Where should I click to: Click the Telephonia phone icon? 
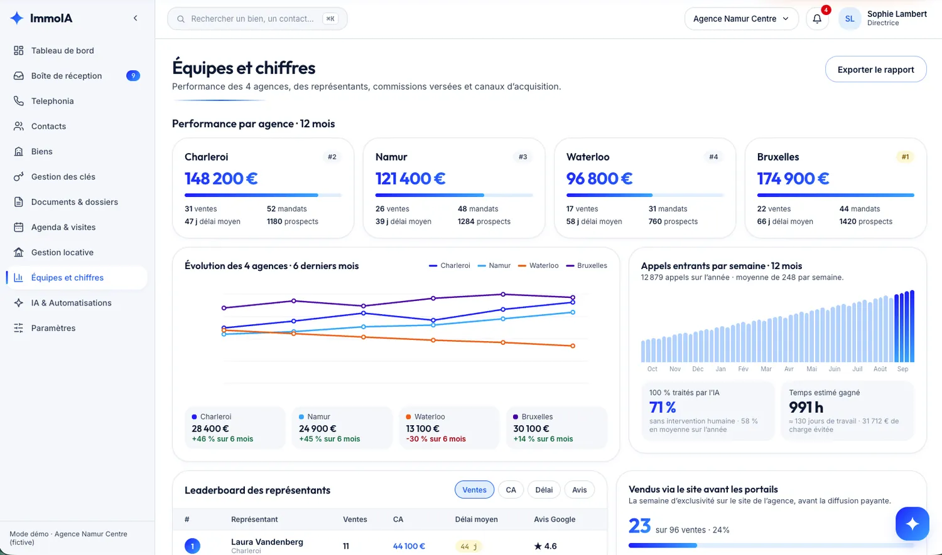coord(19,101)
